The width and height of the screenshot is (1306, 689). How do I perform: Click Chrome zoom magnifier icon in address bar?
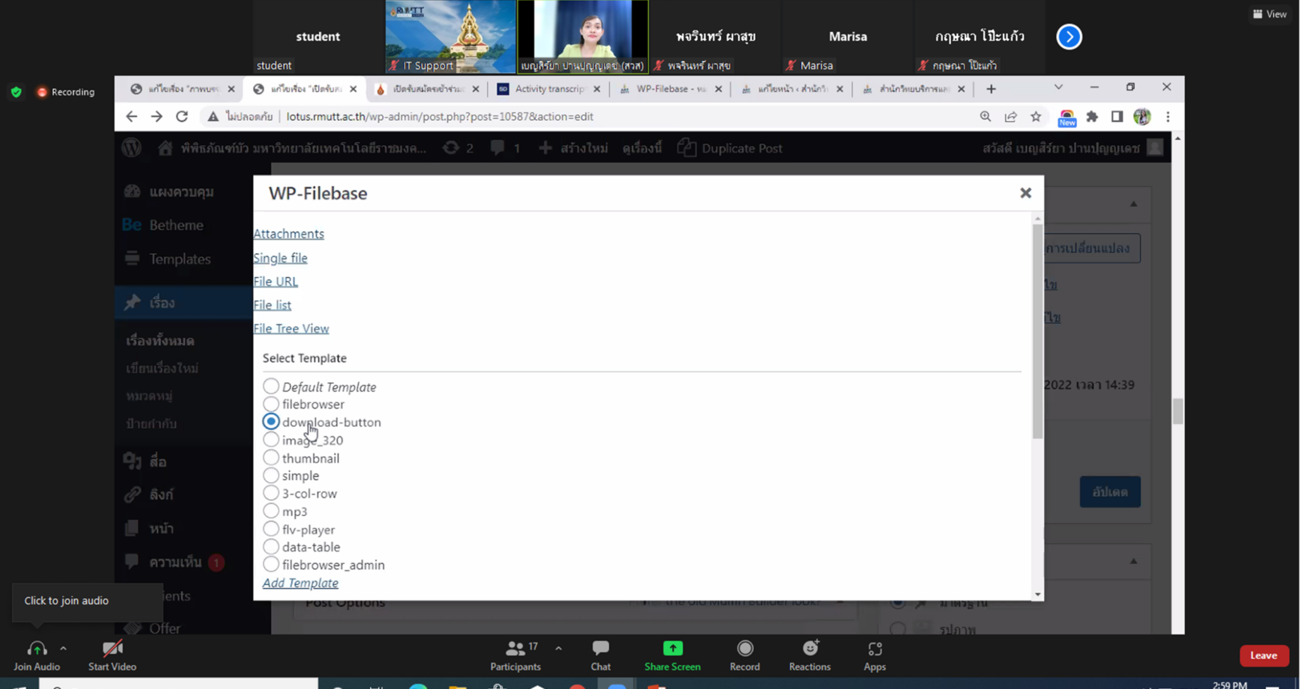986,117
